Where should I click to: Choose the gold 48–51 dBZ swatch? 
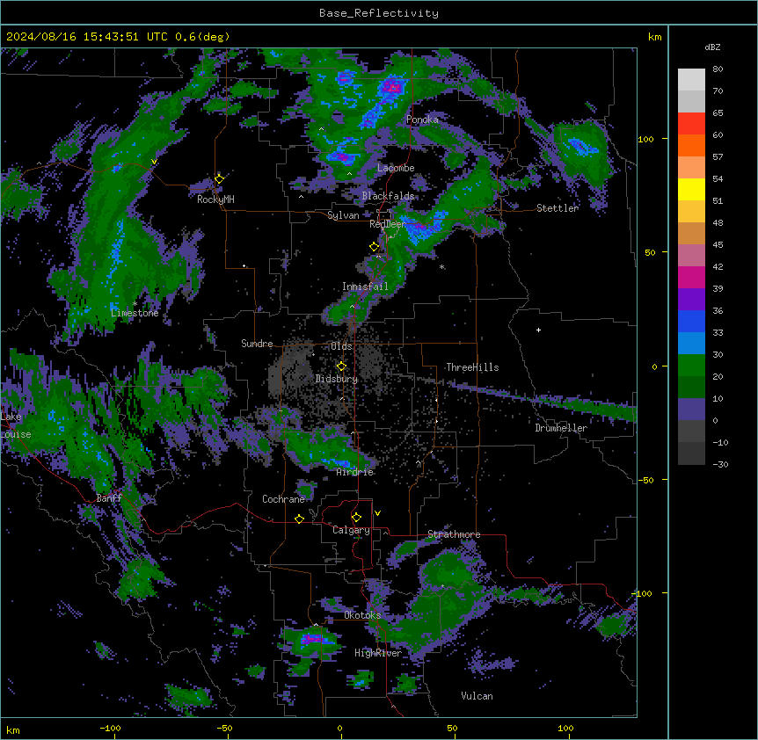691,212
